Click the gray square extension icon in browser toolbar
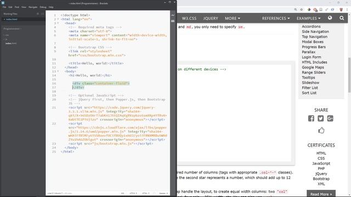The image size is (351, 197). click(x=321, y=10)
